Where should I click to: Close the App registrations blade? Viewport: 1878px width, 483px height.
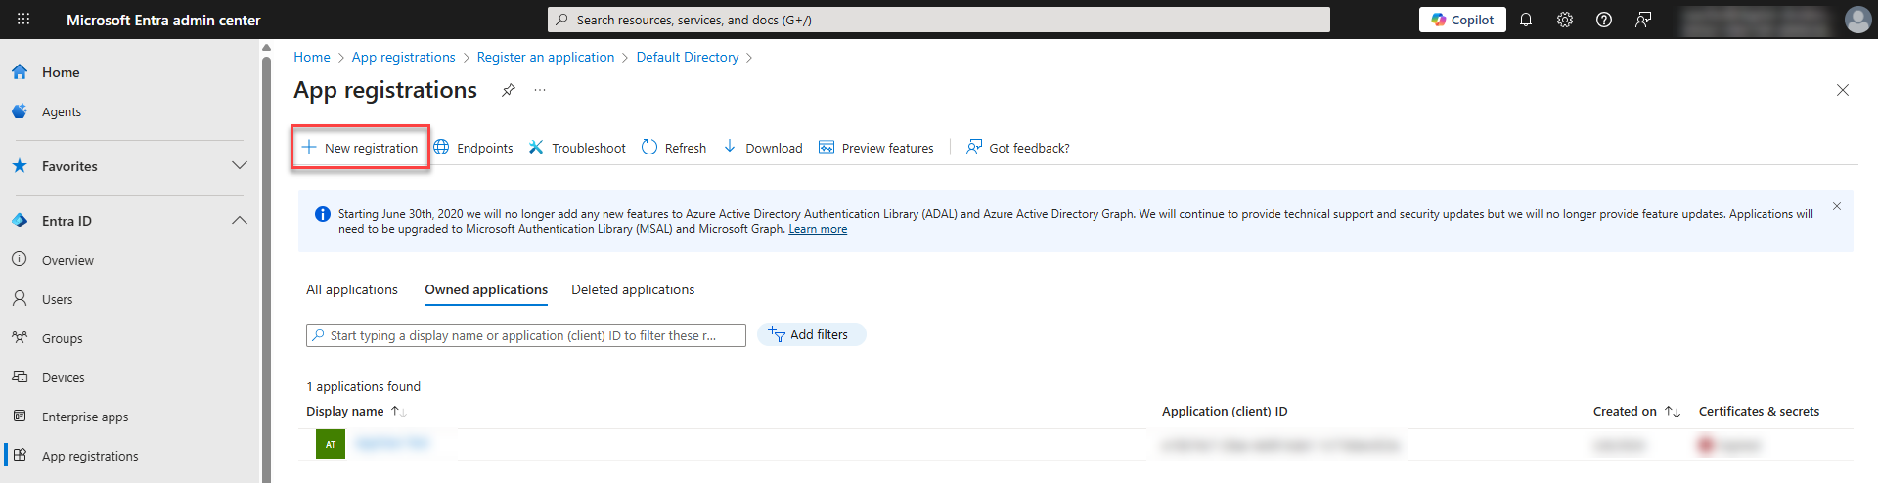click(x=1843, y=90)
